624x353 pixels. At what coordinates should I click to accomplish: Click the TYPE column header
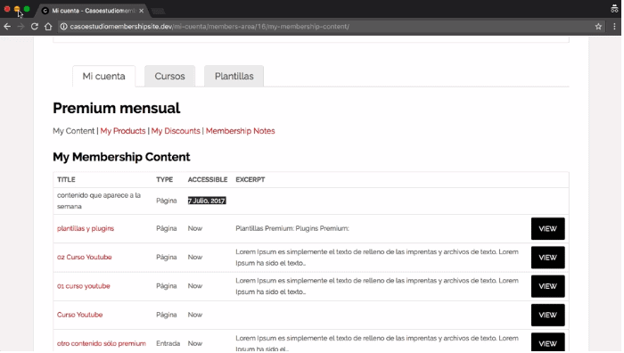tap(164, 179)
